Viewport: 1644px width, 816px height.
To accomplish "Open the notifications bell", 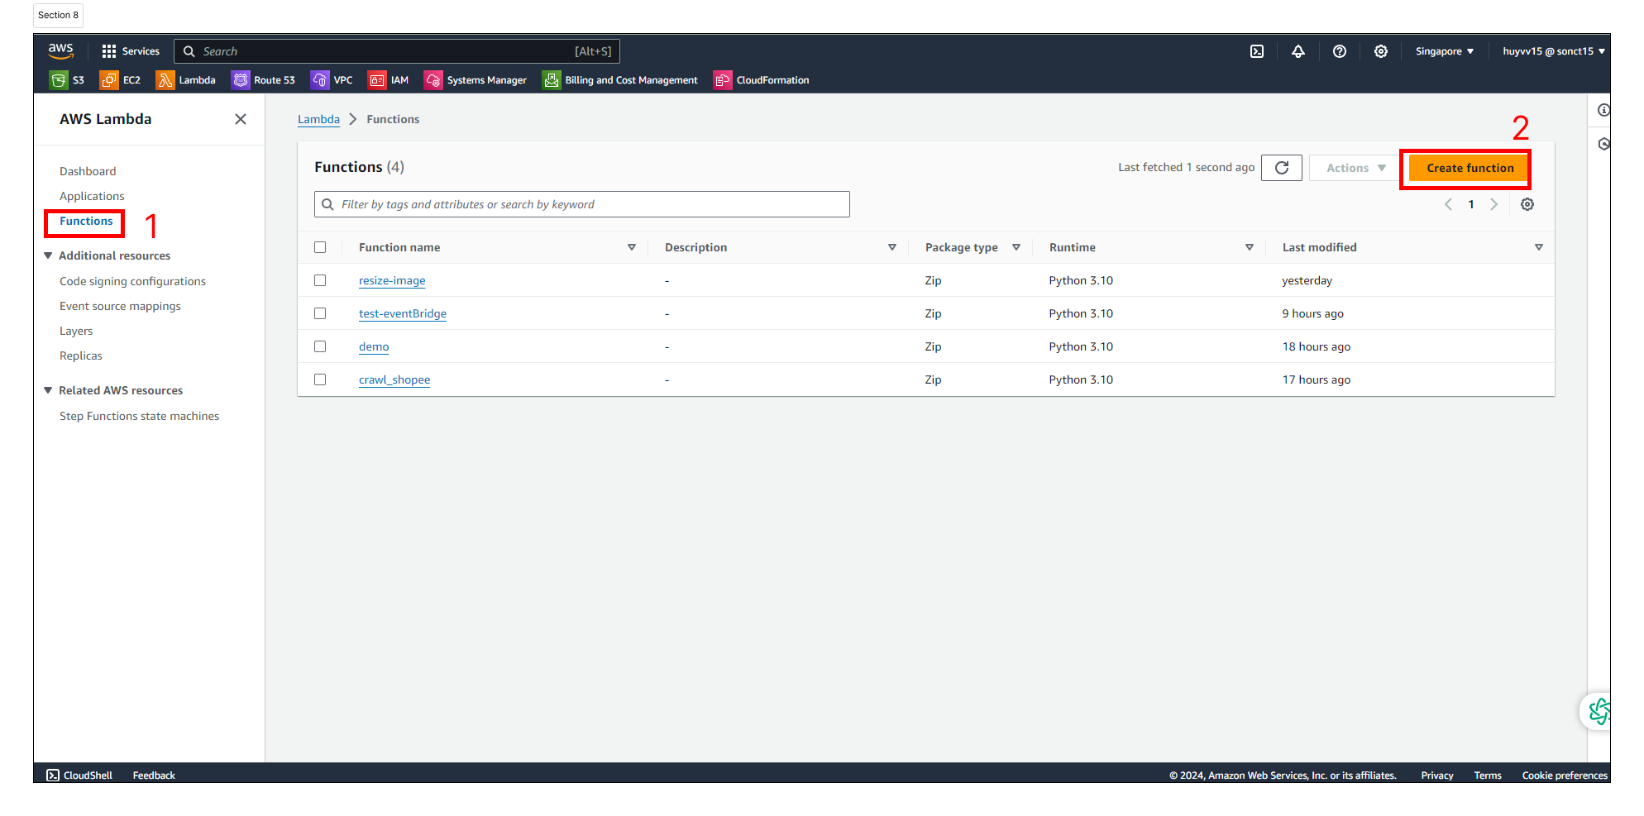I will tap(1298, 51).
